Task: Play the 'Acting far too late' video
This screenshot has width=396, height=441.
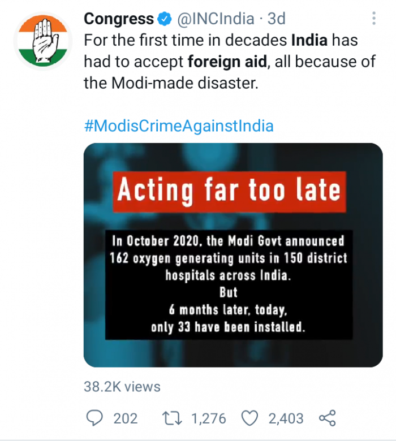Action: coord(233,255)
